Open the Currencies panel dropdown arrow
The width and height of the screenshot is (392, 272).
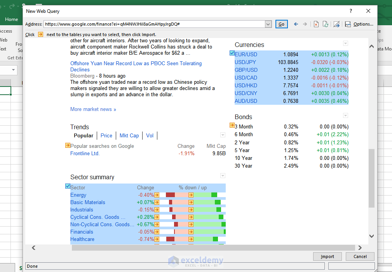coord(345,43)
